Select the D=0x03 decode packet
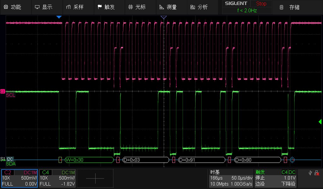 [146, 160]
